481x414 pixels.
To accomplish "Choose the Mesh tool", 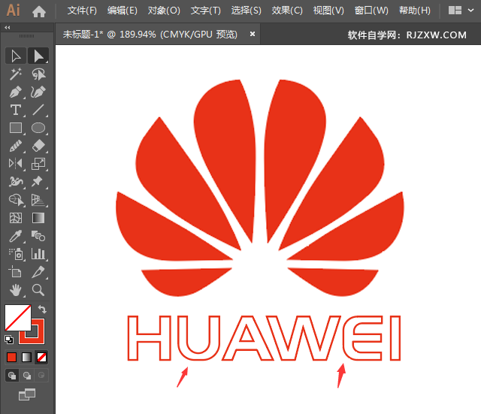I will click(16, 218).
